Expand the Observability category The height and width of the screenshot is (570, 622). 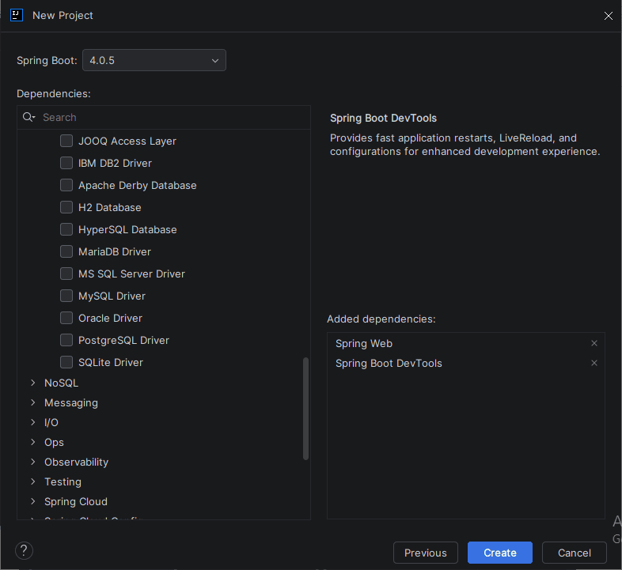coord(33,462)
